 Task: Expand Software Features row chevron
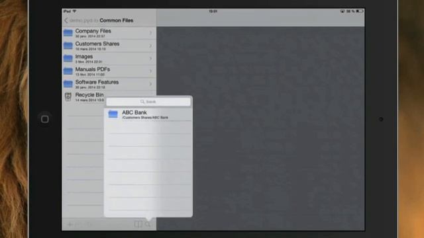[150, 84]
